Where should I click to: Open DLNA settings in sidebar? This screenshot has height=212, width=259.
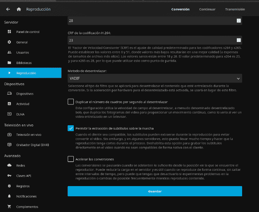coord(31,114)
